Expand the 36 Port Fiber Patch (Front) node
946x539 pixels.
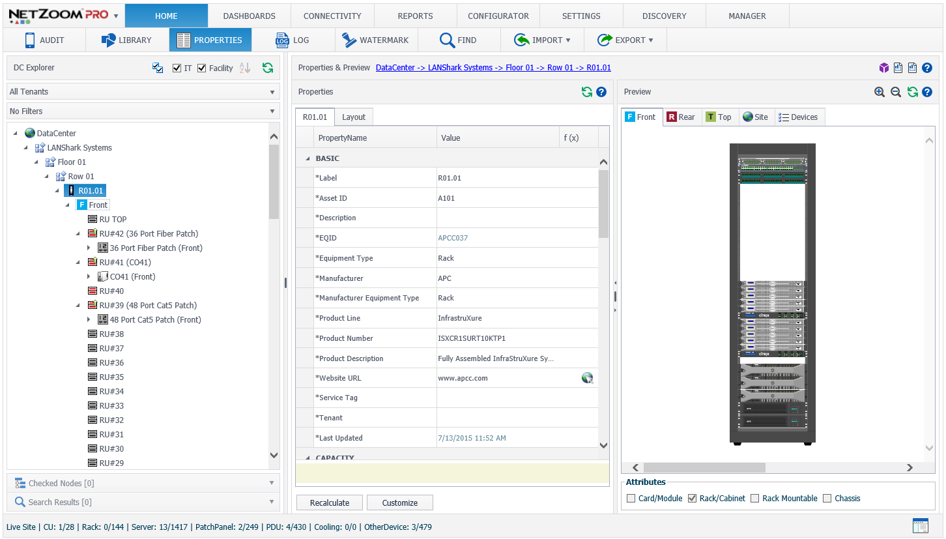(x=89, y=248)
